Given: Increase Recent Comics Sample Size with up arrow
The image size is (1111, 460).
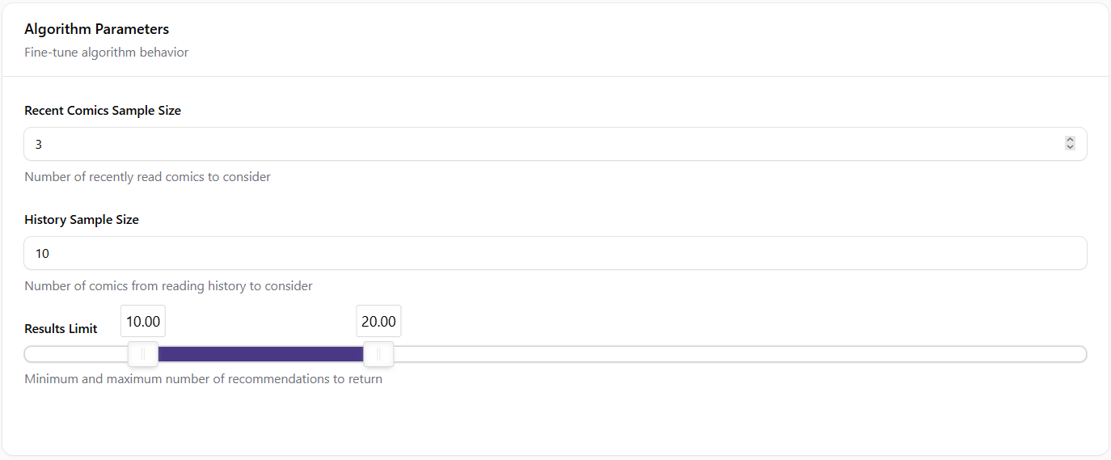Looking at the screenshot, I should pyautogui.click(x=1070, y=140).
